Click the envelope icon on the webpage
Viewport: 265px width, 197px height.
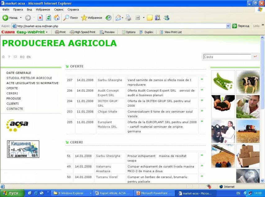[15, 57]
